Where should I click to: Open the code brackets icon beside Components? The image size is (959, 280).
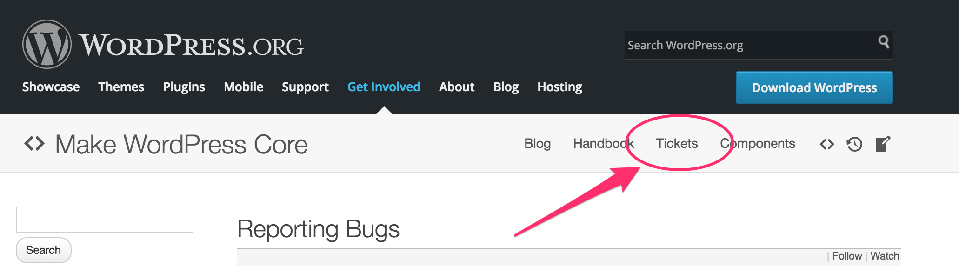click(827, 144)
